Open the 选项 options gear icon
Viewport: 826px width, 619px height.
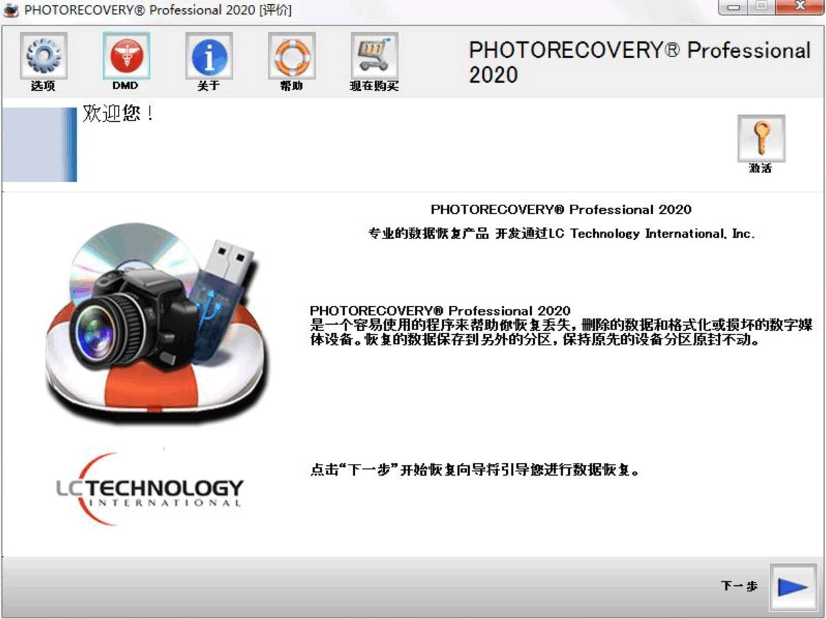43,55
